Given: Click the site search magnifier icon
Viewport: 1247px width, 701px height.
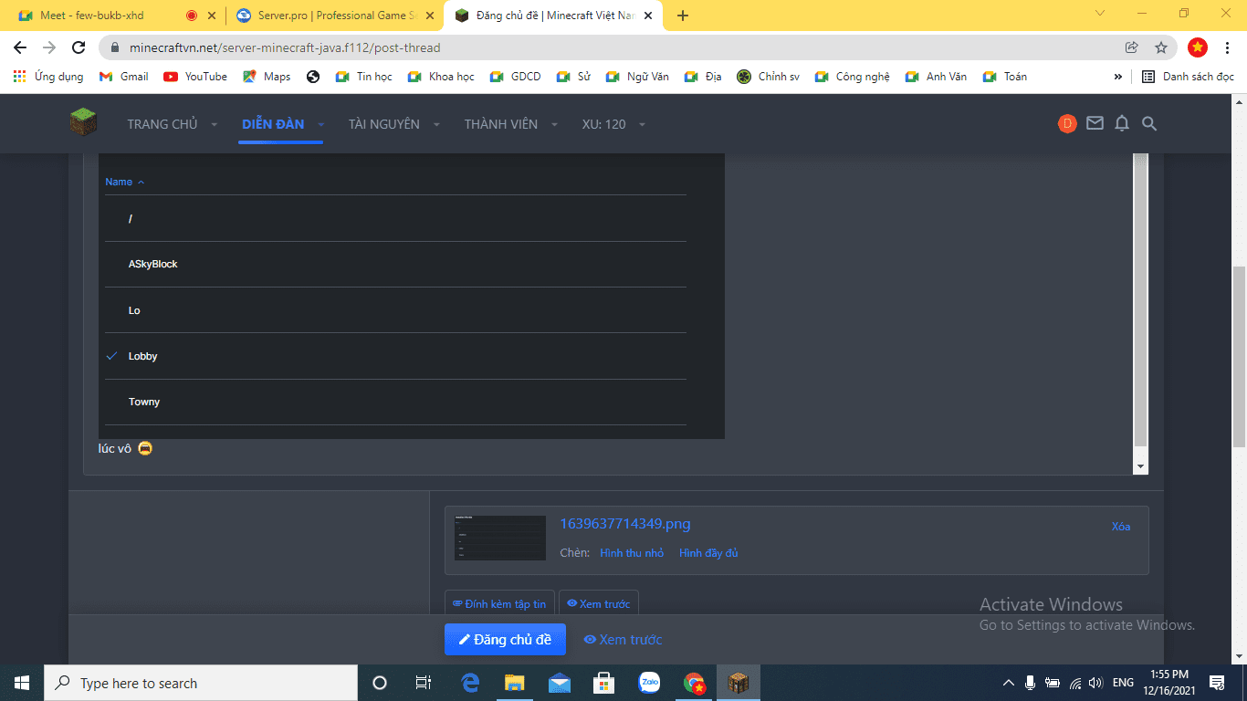Looking at the screenshot, I should click(x=1149, y=123).
